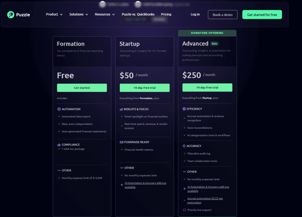
Task: Click 'No monthly expenses limit' in Startup
Action: (x=141, y=176)
